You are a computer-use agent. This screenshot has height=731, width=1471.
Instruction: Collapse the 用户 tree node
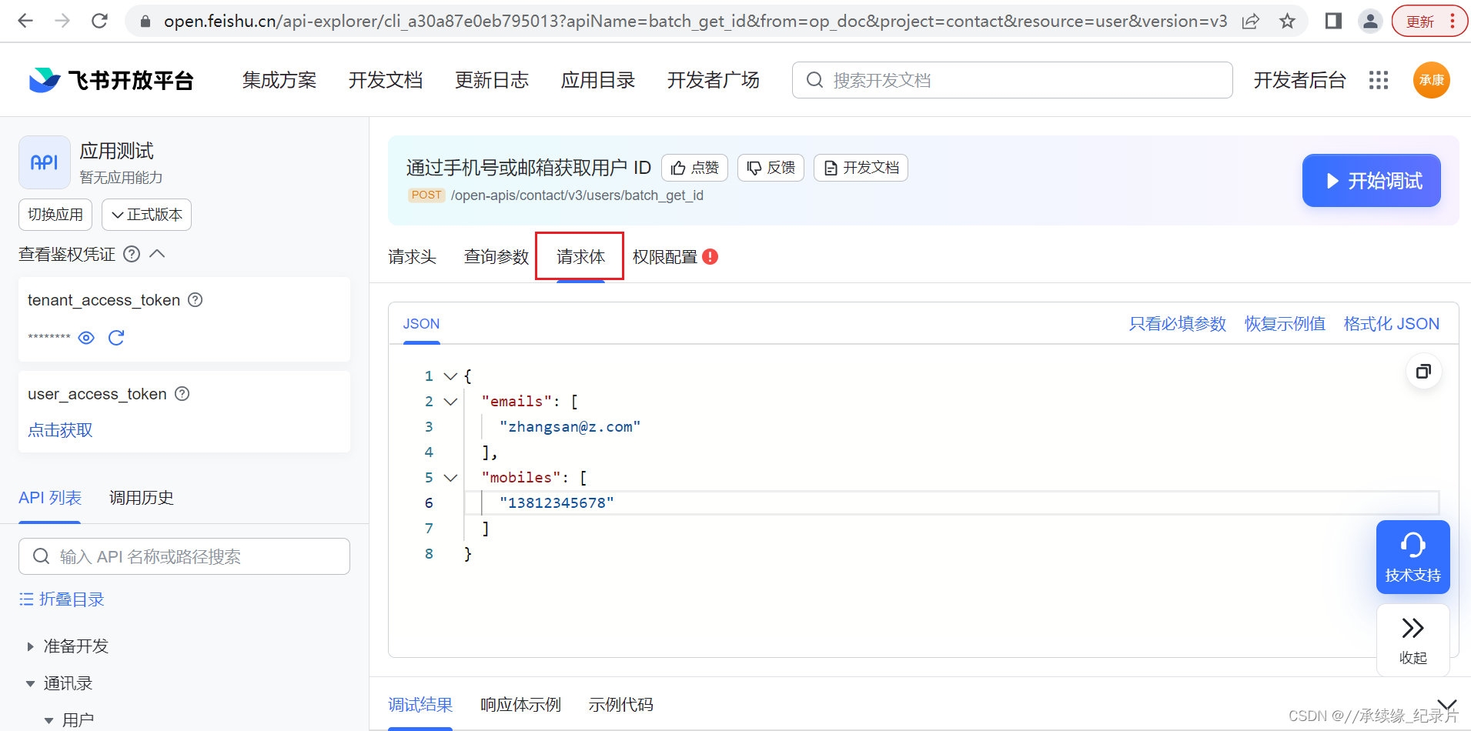pyautogui.click(x=48, y=721)
